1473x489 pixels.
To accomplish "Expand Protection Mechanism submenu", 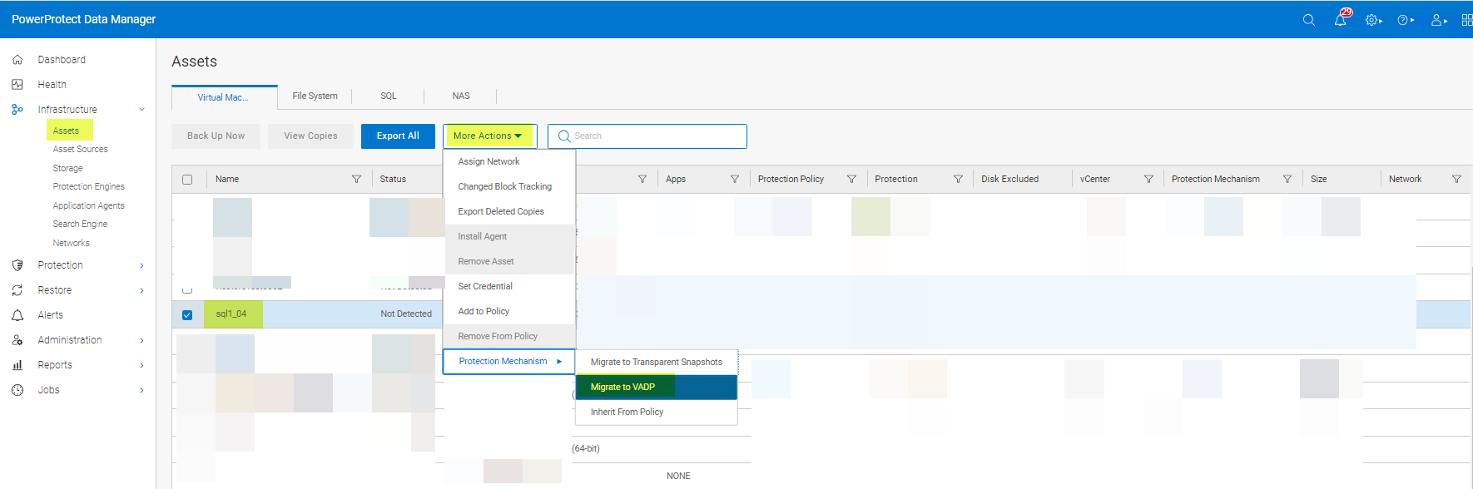I will (509, 361).
